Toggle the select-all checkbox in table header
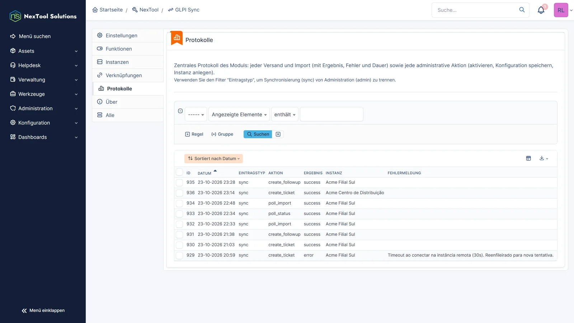The image size is (574, 323). point(179,172)
